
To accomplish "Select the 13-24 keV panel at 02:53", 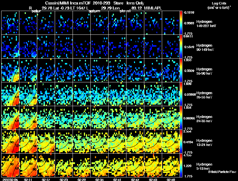I will pos(153,141).
